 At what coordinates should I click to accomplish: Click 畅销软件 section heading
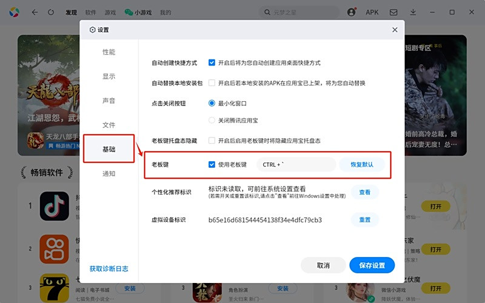47,172
